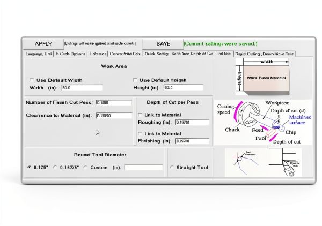Screen dimensions: 322x226
Task: Select the 0.1875" tool diameter radio
Action: click(55, 168)
